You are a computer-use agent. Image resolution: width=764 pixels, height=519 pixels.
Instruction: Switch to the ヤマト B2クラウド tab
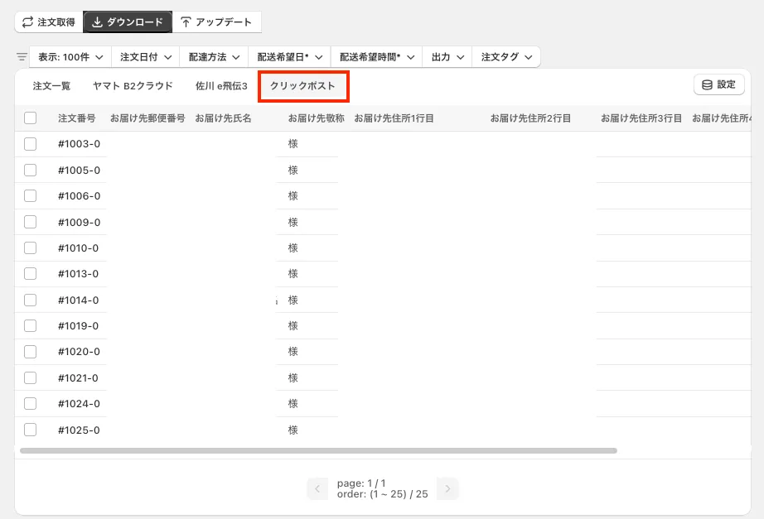point(133,86)
